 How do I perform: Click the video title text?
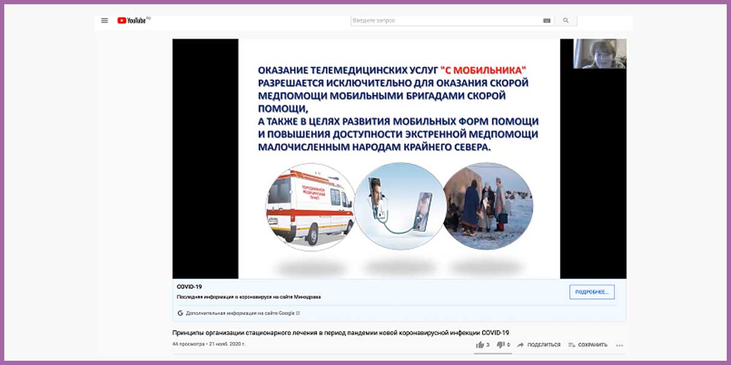click(x=341, y=332)
